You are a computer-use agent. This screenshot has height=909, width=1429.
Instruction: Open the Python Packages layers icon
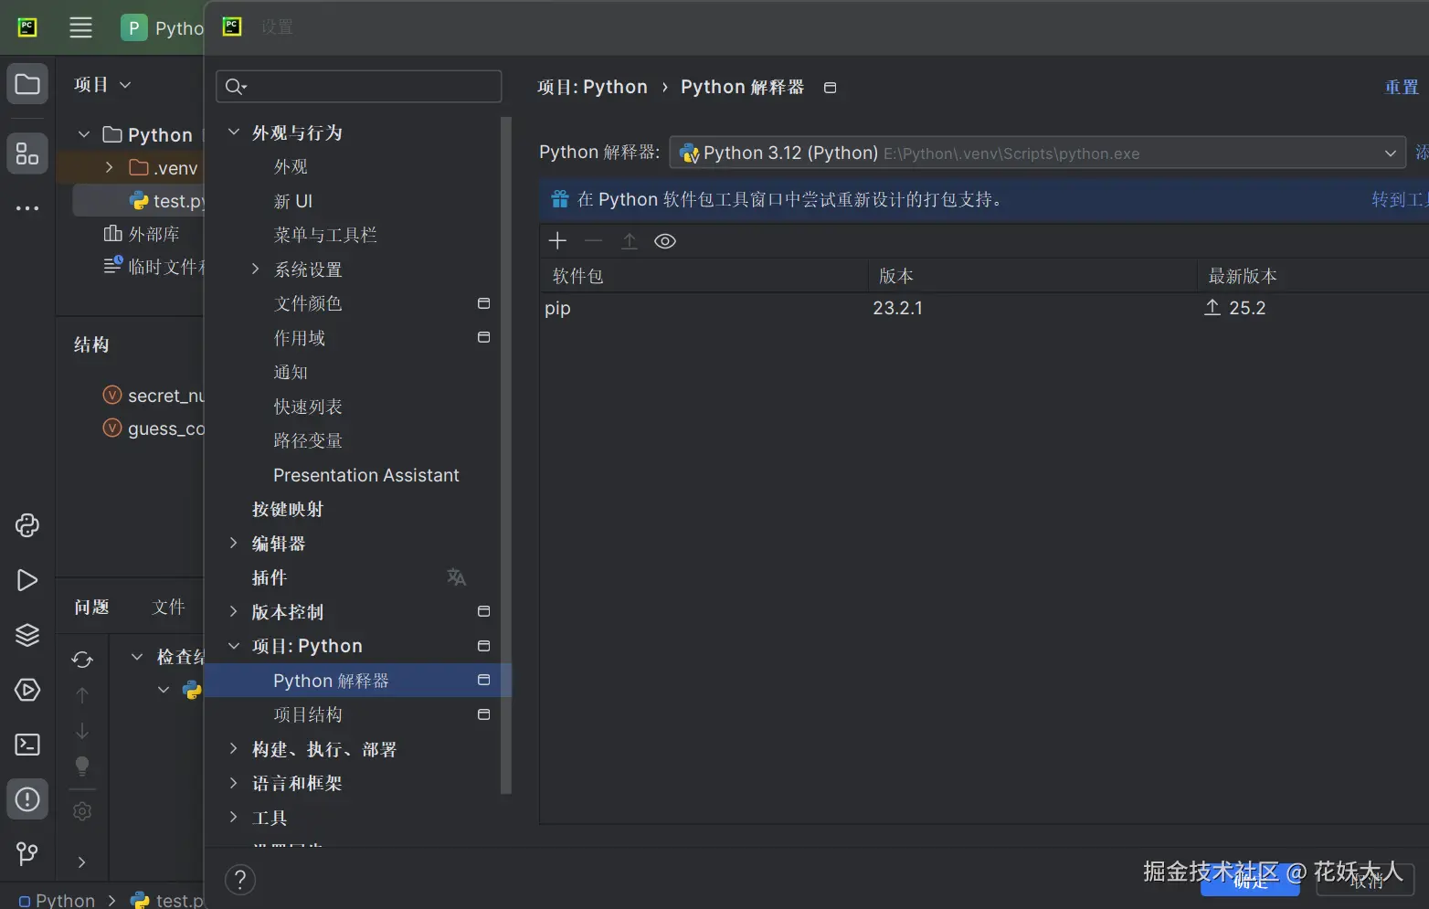pos(27,635)
